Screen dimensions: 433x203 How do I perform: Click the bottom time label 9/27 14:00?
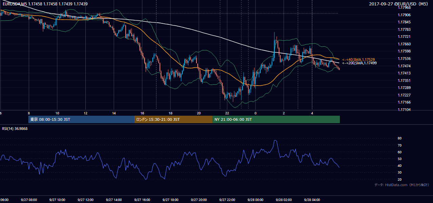tap(114, 200)
